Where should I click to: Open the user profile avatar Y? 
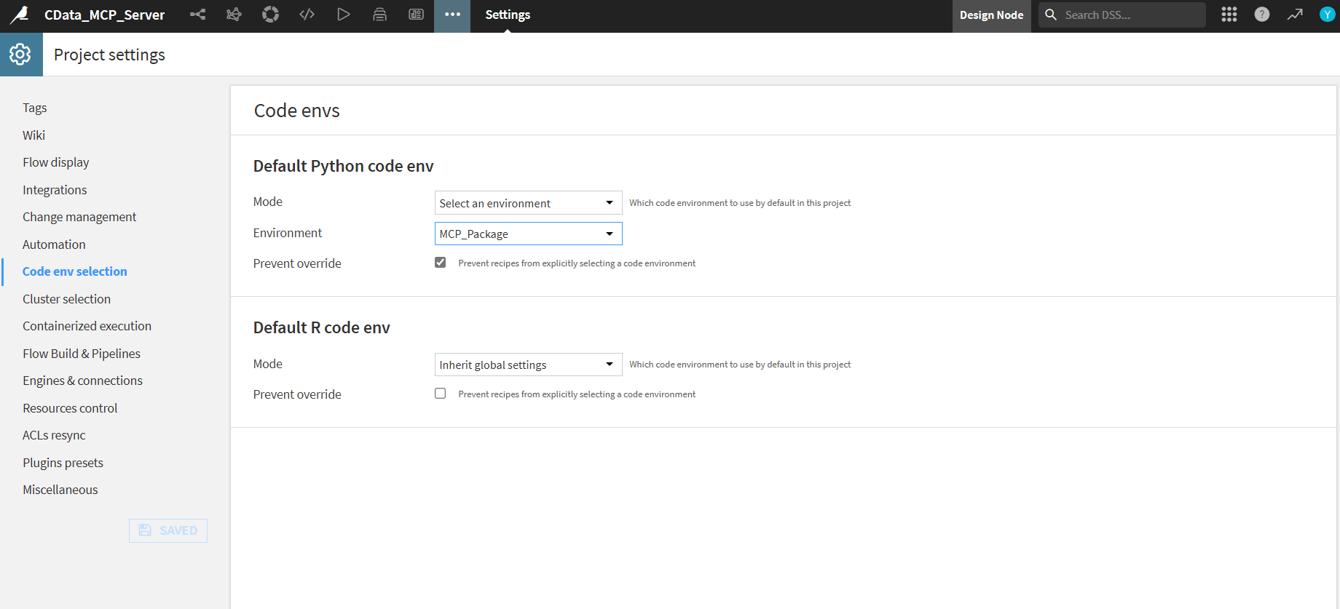(x=1327, y=15)
